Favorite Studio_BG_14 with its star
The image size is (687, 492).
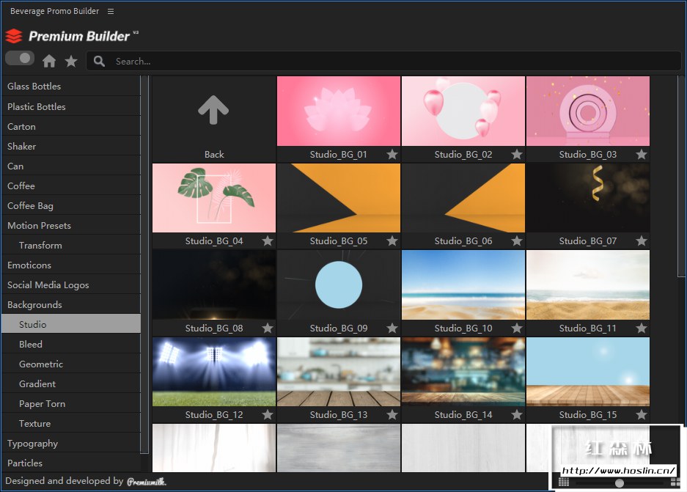click(x=517, y=414)
